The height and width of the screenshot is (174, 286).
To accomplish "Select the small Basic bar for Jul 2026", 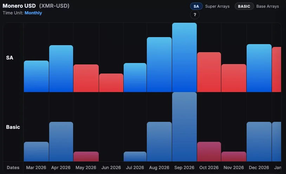I will [x=135, y=156].
